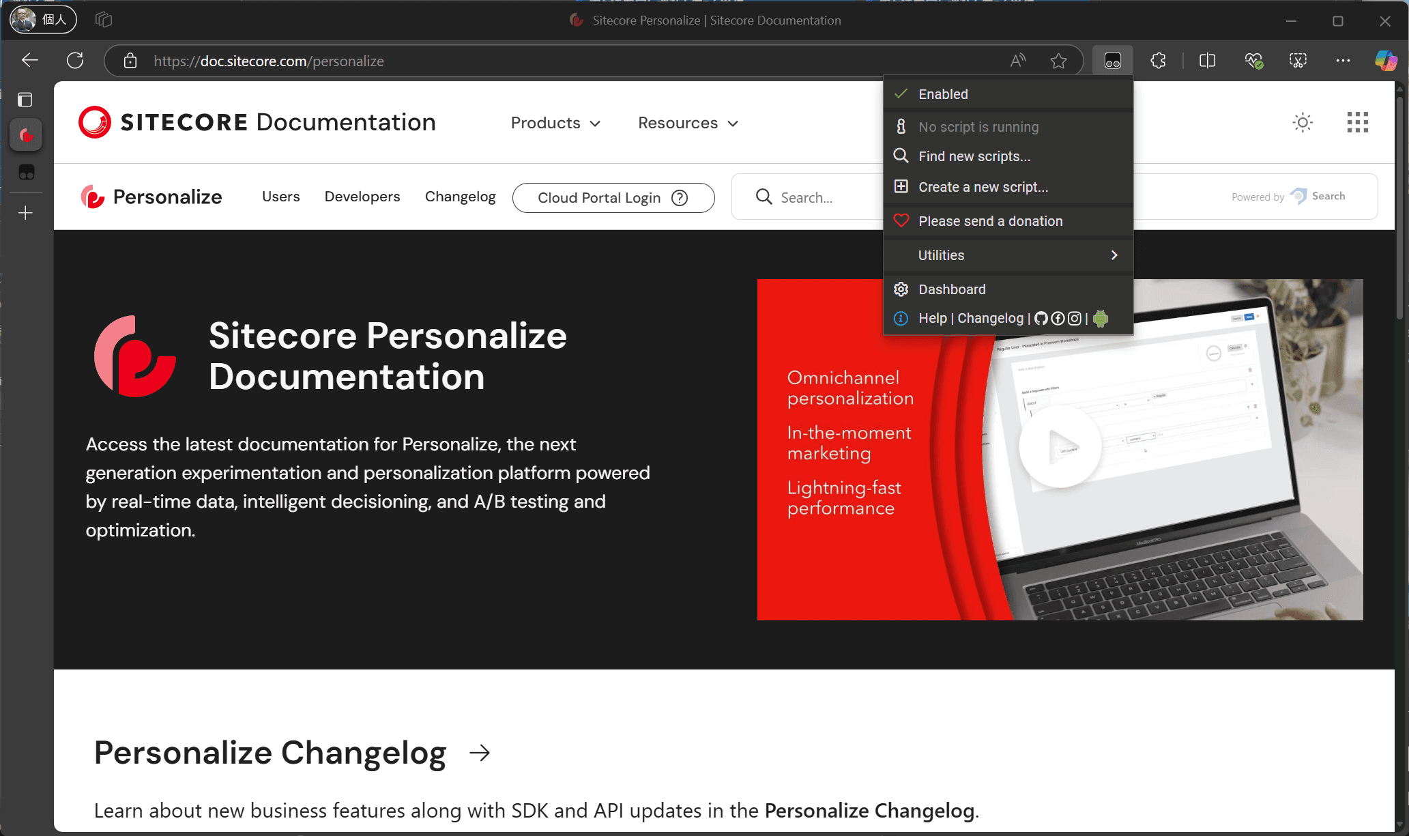Click the Tampermonkey extension icon in toolbar

[1112, 61]
